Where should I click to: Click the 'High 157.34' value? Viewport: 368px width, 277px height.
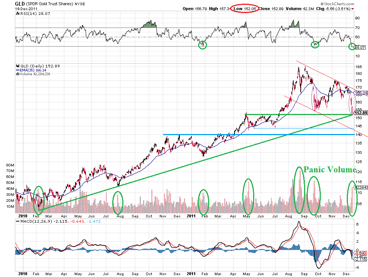pos(219,9)
